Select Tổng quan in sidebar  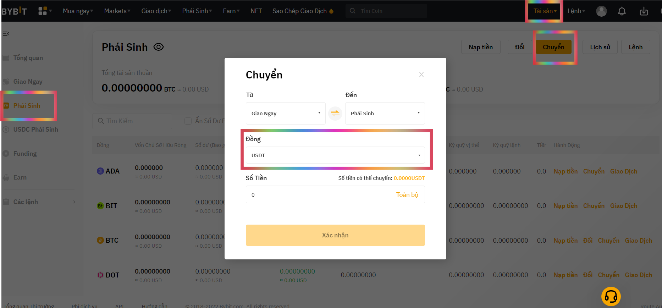28,58
